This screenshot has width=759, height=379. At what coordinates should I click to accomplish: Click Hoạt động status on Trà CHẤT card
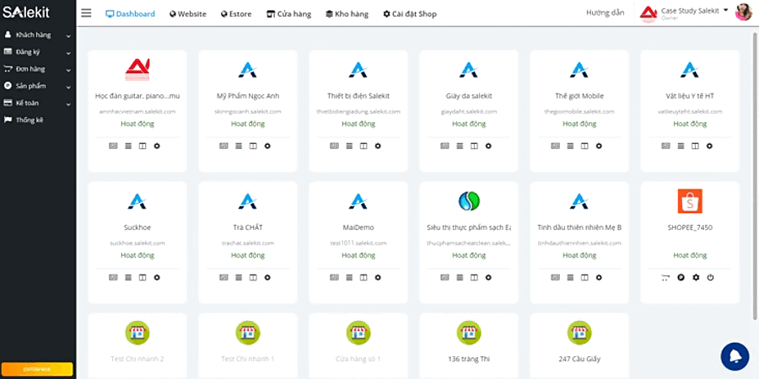click(248, 255)
